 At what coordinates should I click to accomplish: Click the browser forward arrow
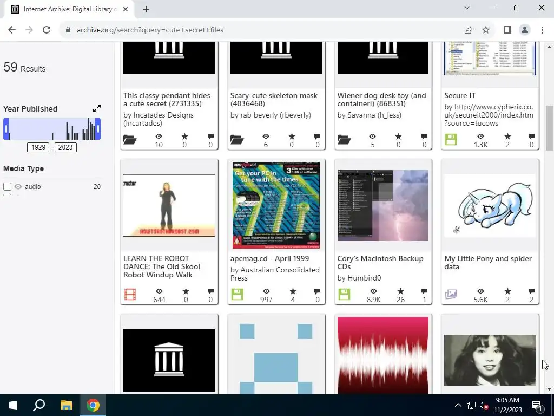click(29, 30)
